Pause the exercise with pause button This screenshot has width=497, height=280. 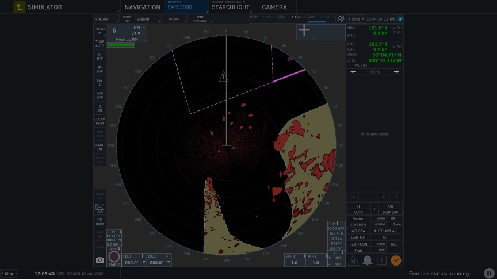[x=489, y=273]
